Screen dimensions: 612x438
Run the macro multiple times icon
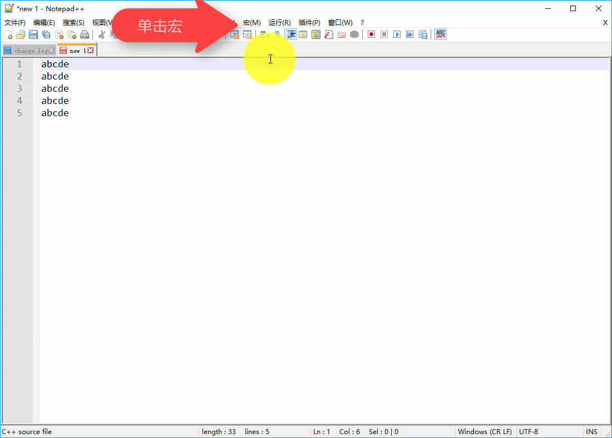[x=410, y=34]
